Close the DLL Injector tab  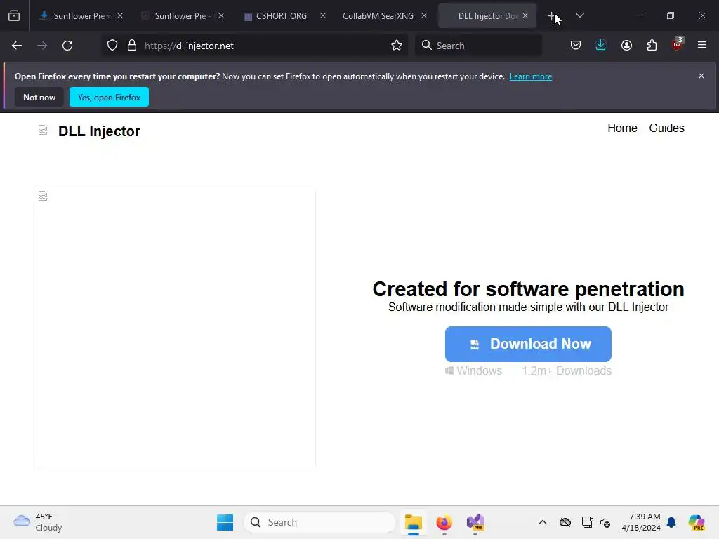525,15
